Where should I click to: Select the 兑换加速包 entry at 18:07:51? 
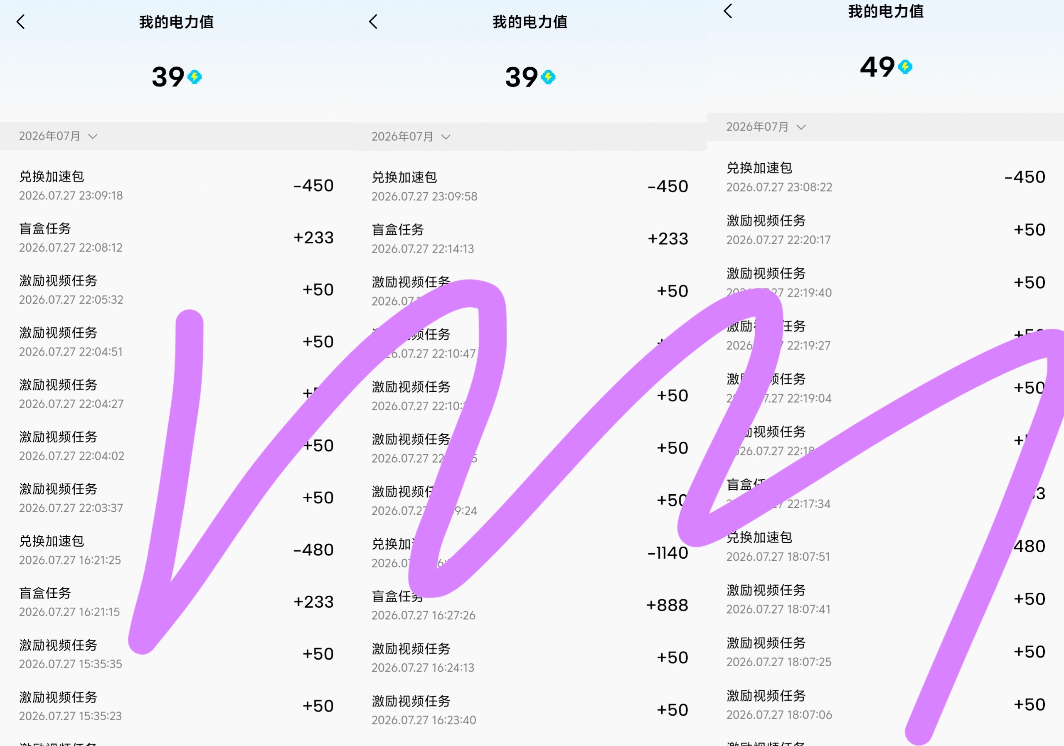coord(886,547)
